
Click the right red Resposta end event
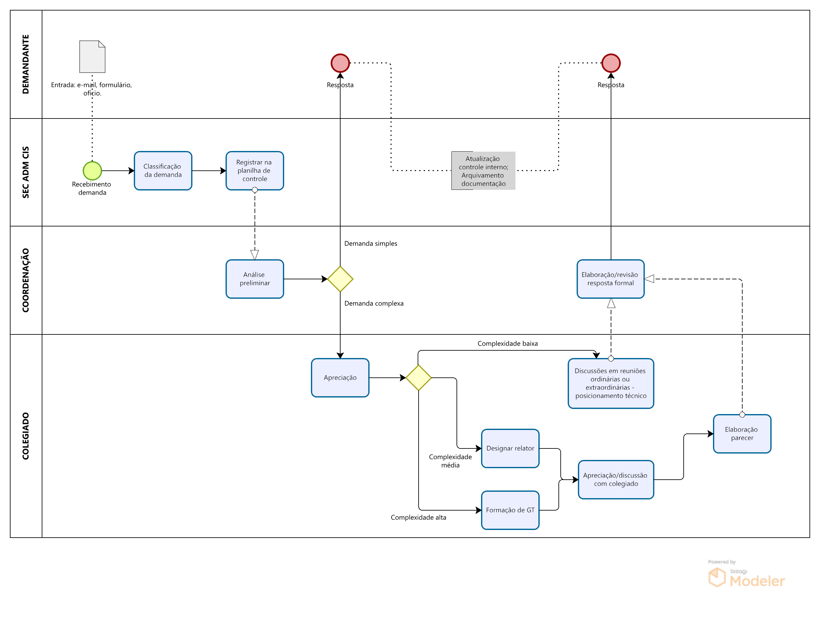(x=610, y=63)
